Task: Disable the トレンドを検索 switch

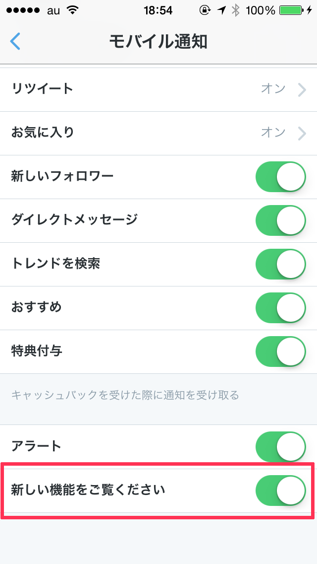Action: (280, 264)
